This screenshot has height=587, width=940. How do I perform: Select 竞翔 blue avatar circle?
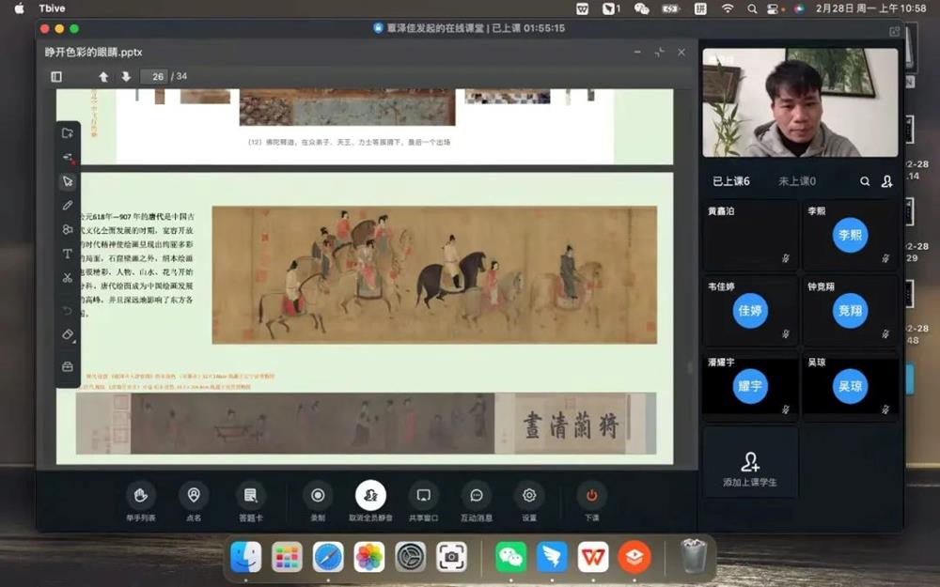click(x=850, y=310)
